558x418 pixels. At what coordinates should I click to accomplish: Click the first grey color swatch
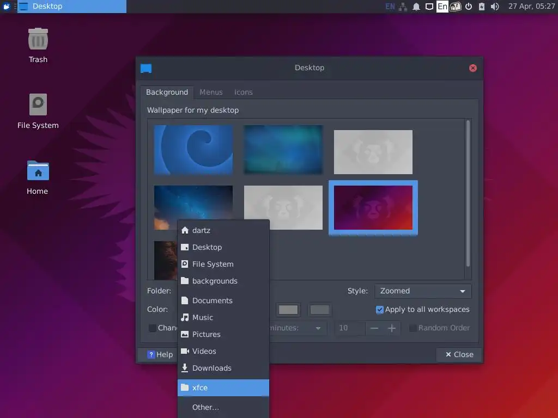pyautogui.click(x=288, y=310)
